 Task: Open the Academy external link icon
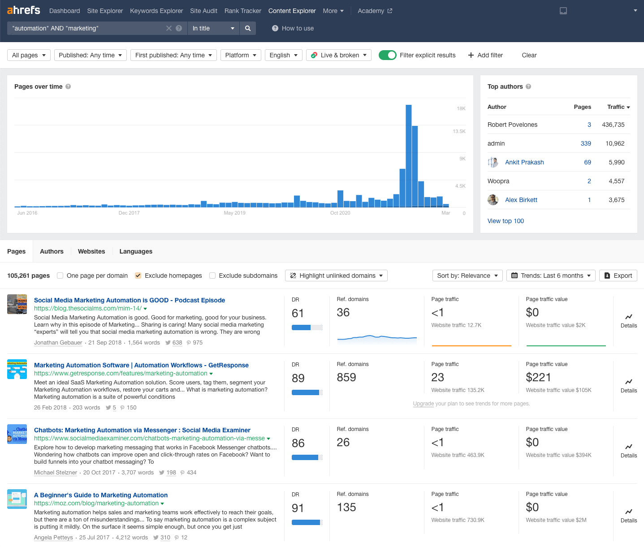[388, 10]
